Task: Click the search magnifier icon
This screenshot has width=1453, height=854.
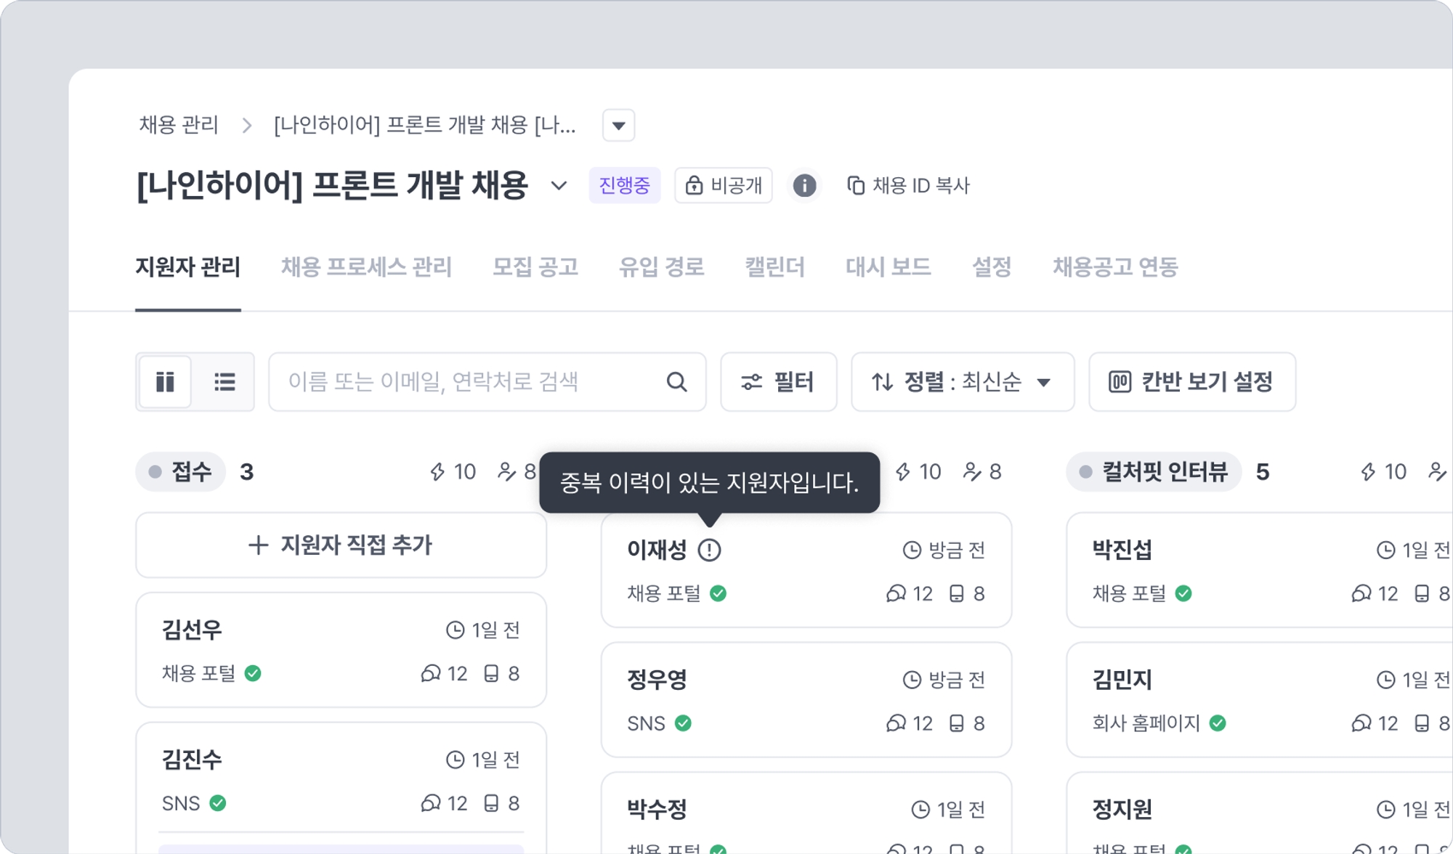Action: (x=676, y=382)
